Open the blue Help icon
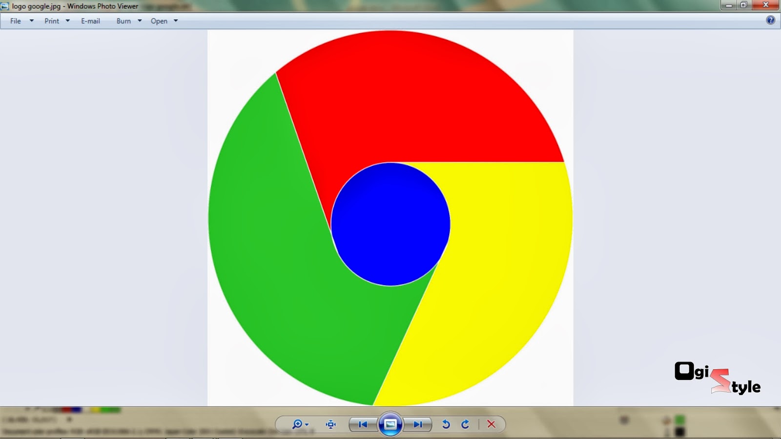This screenshot has height=439, width=781. (x=770, y=20)
